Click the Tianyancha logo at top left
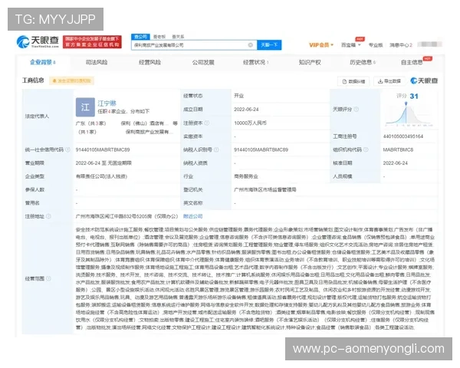This screenshot has width=460, height=368. pyautogui.click(x=38, y=41)
